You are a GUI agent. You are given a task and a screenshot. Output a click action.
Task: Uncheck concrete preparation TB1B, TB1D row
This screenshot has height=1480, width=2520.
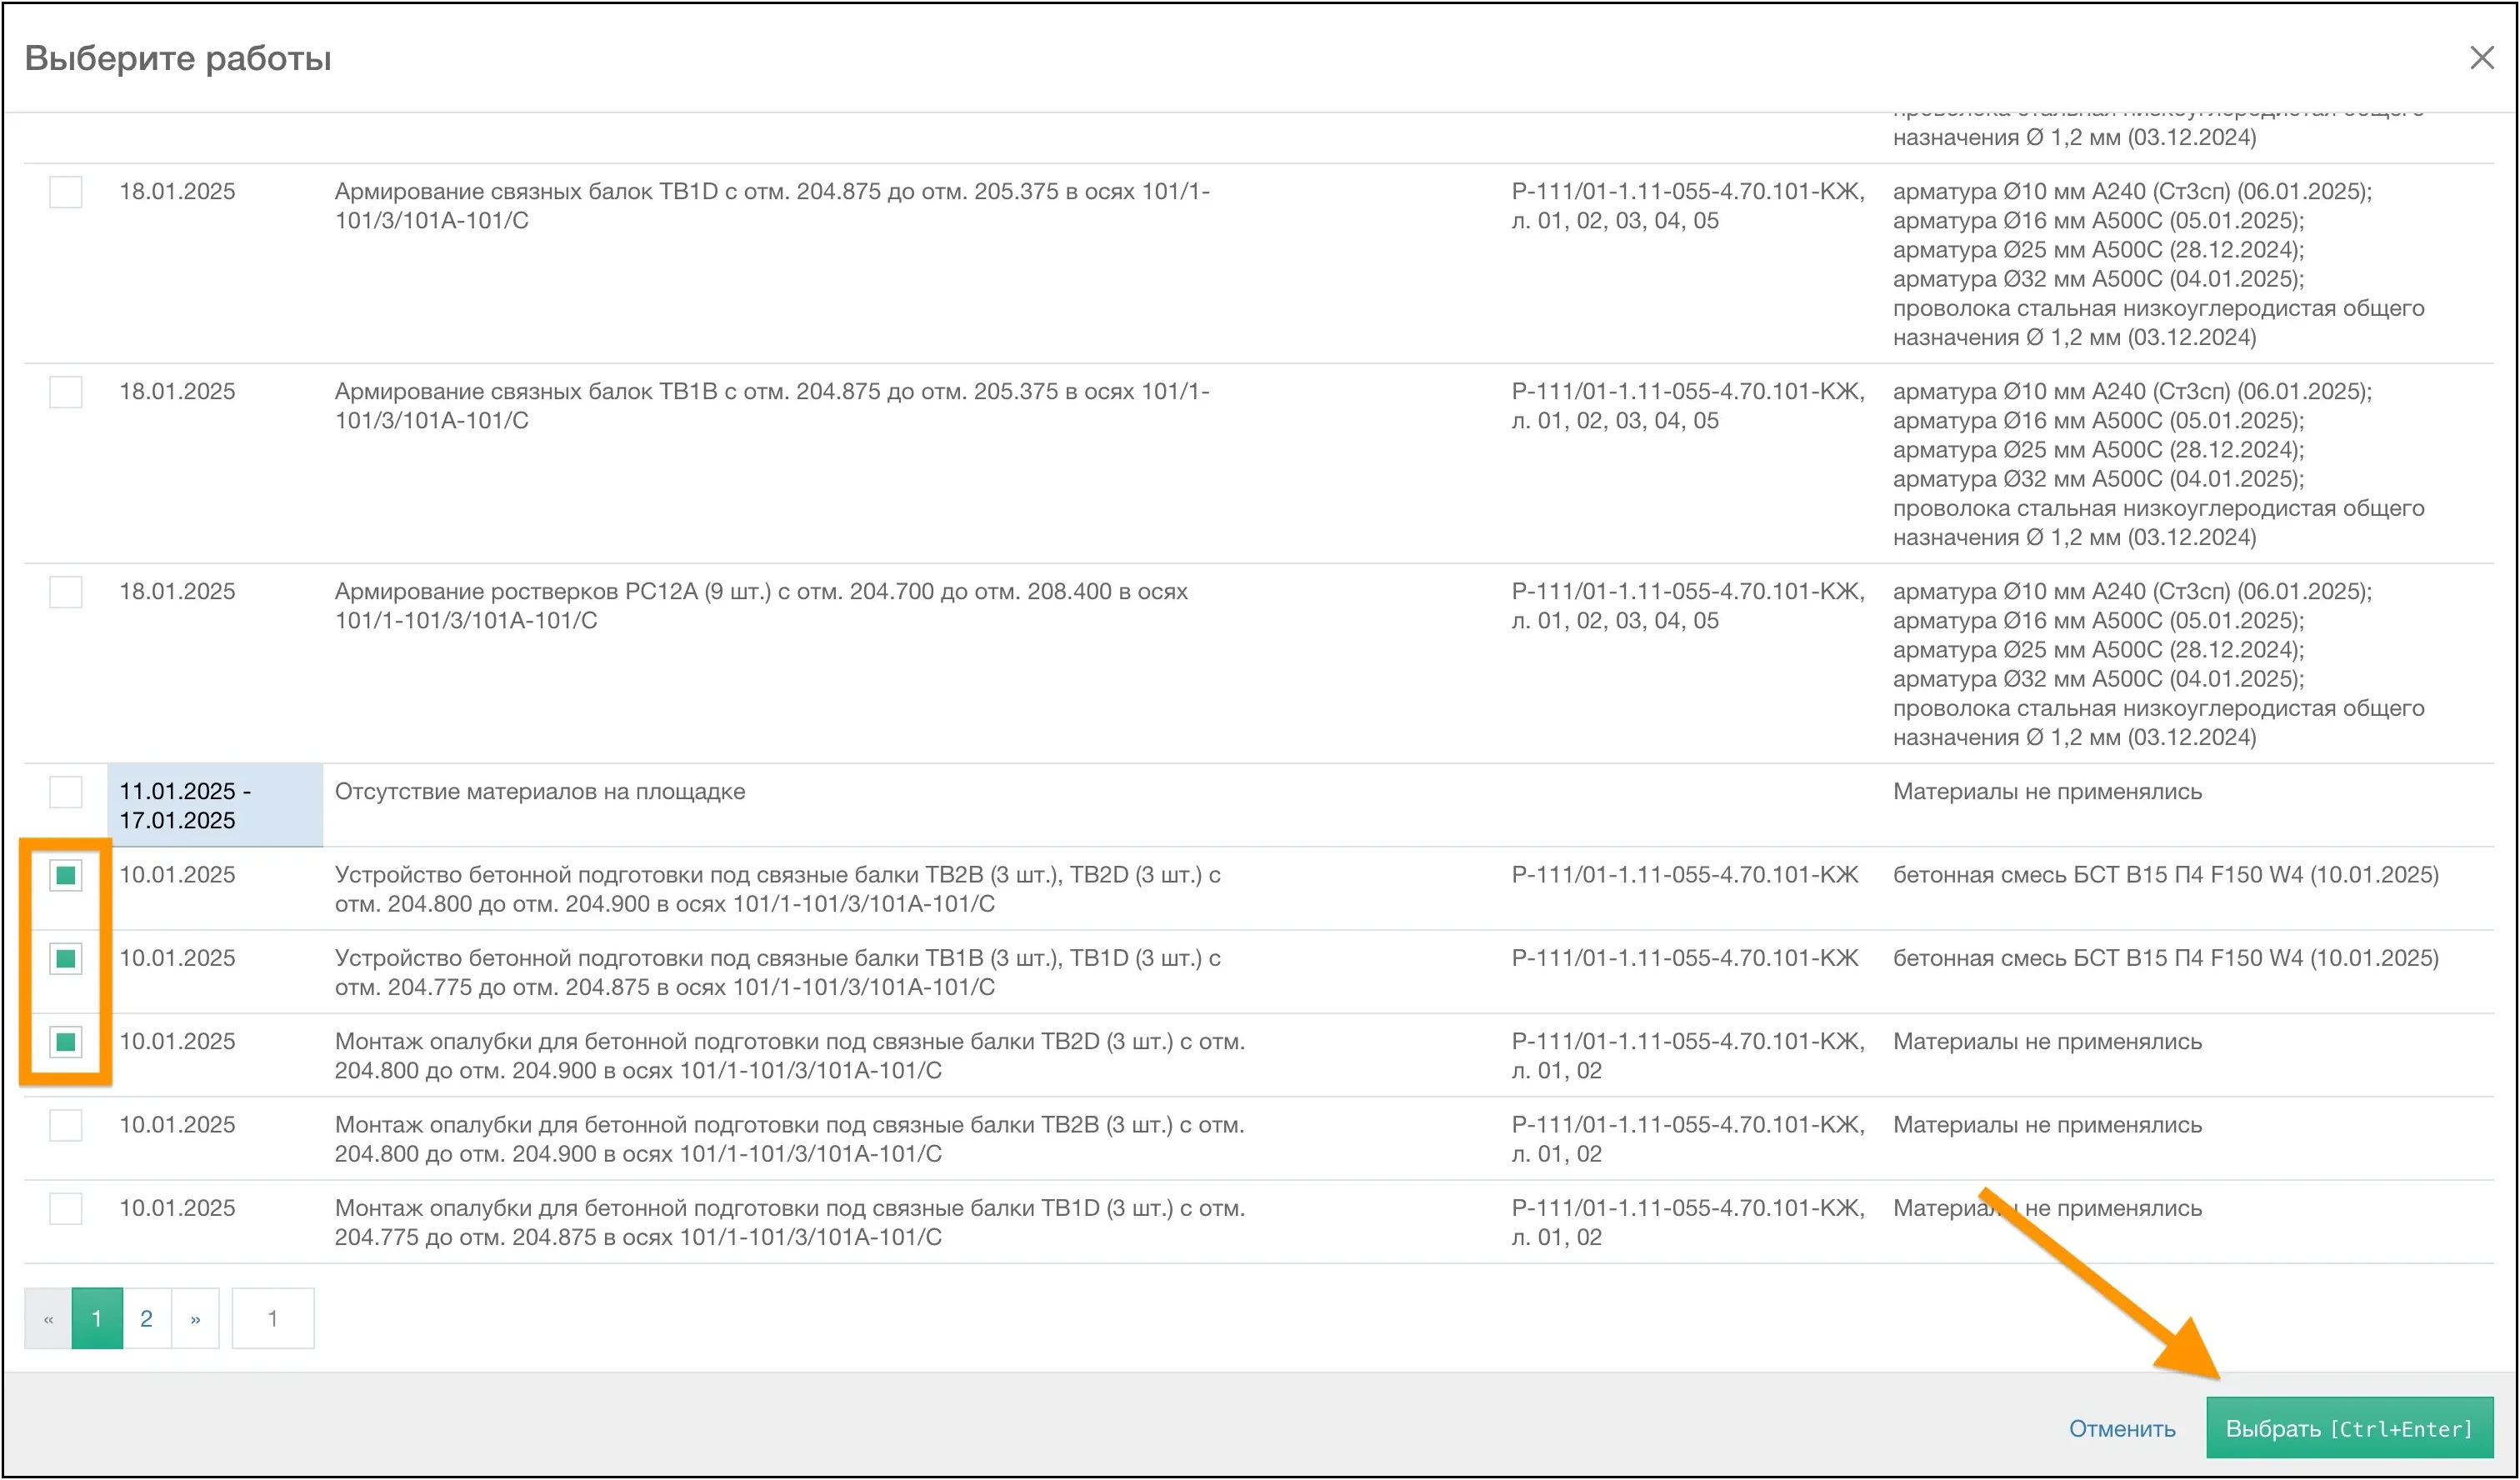[66, 958]
